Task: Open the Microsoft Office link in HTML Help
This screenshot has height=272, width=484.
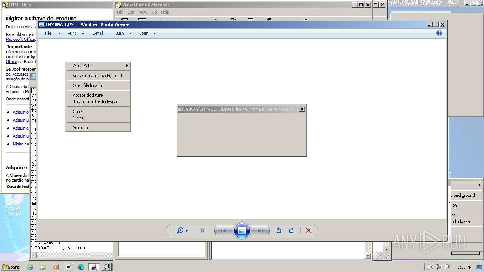Action: tap(20, 39)
